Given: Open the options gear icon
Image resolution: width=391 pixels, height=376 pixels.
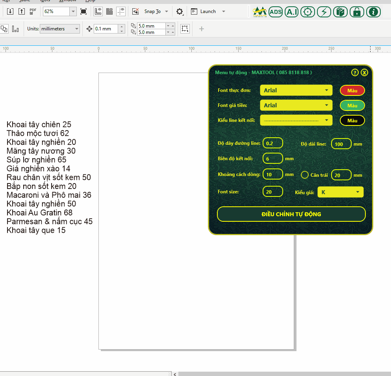Looking at the screenshot, I should (180, 11).
